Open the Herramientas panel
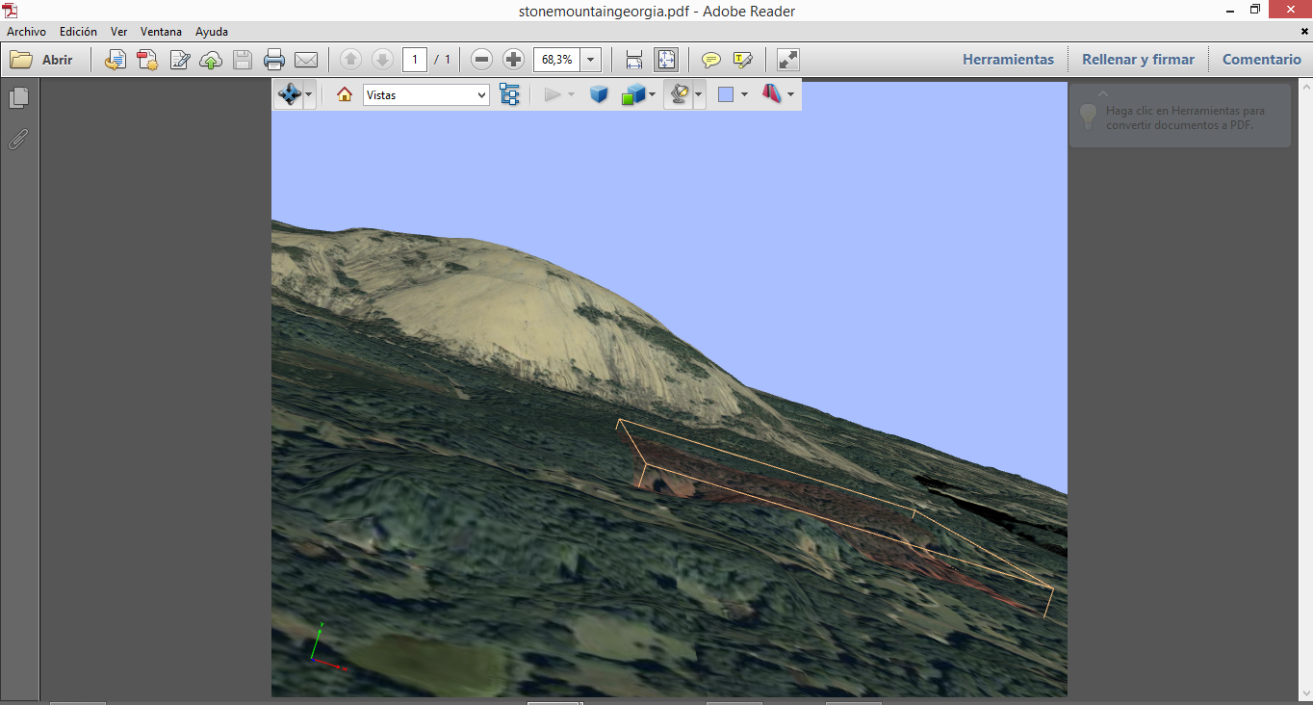This screenshot has height=705, width=1313. coord(1008,60)
